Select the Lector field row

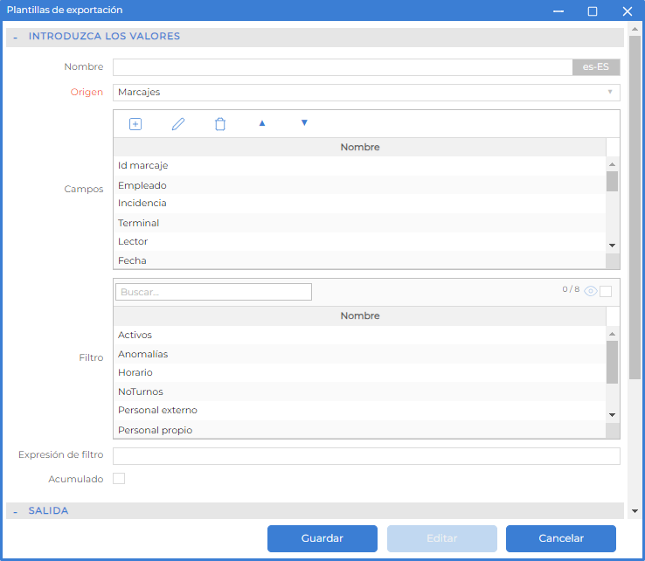click(x=359, y=241)
